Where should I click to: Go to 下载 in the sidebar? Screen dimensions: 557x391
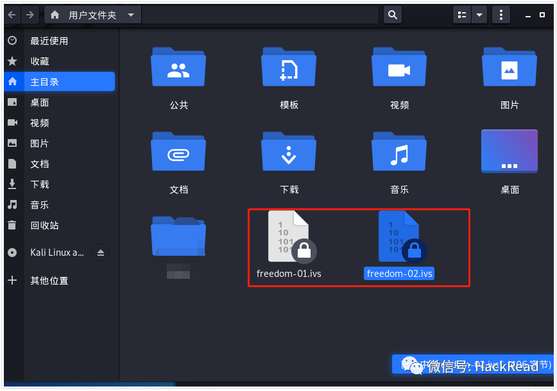pyautogui.click(x=40, y=185)
